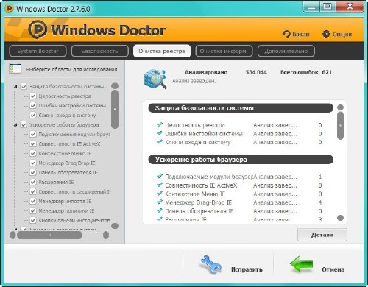This screenshot has width=368, height=287.
Task: Click the blue wrench Исправить icon
Action: click(210, 265)
